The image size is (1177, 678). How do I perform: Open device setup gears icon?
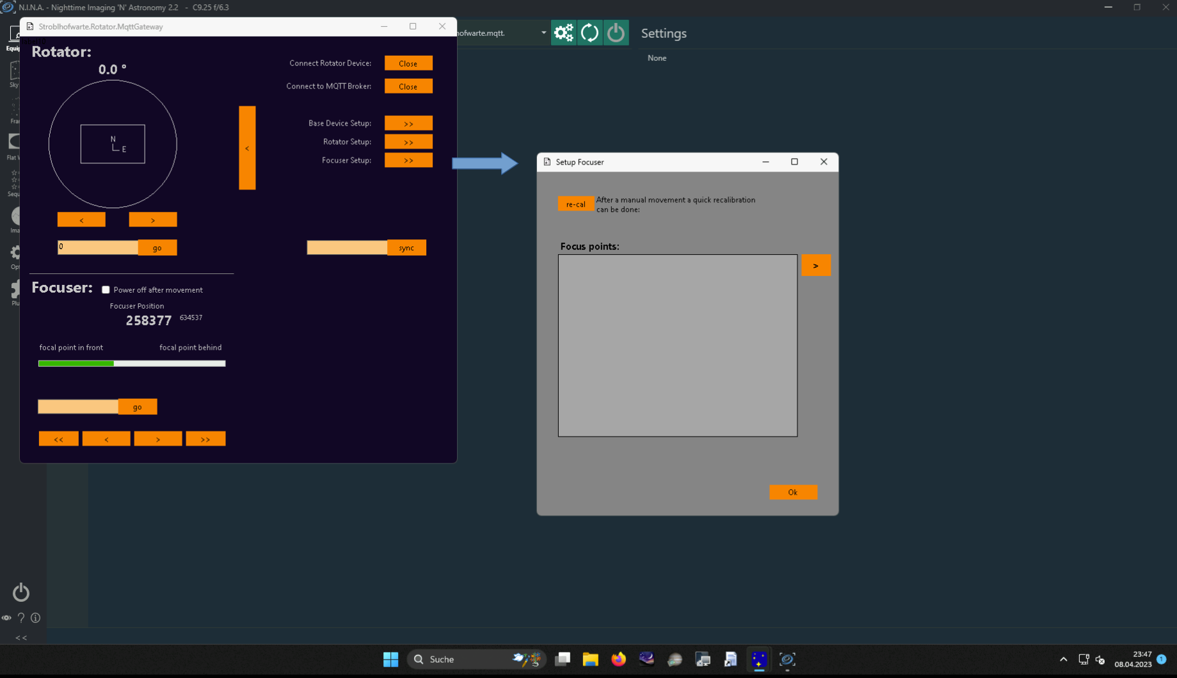click(x=563, y=33)
